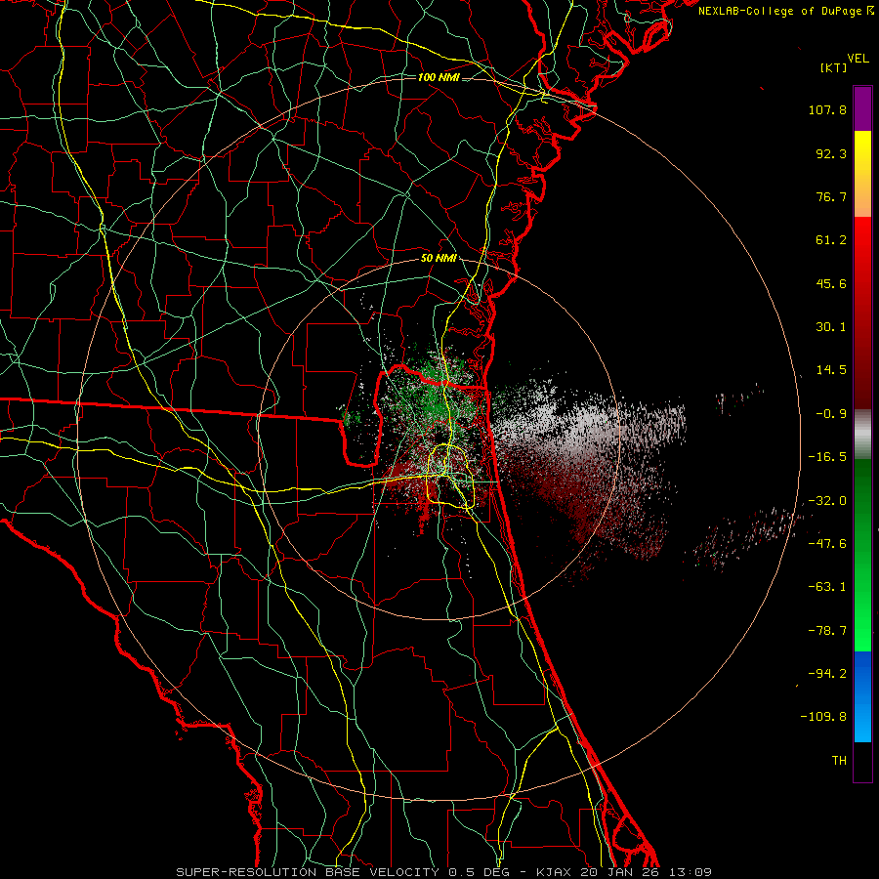Click the -0.9 legend value
The image size is (879, 879).
click(x=831, y=414)
